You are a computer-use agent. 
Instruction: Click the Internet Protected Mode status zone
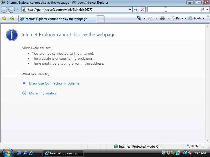click(x=137, y=147)
